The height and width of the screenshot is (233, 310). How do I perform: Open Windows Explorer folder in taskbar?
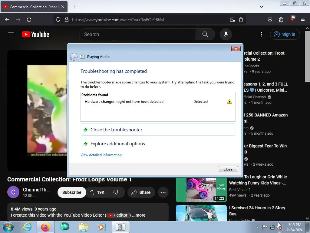pyautogui.click(x=83, y=227)
